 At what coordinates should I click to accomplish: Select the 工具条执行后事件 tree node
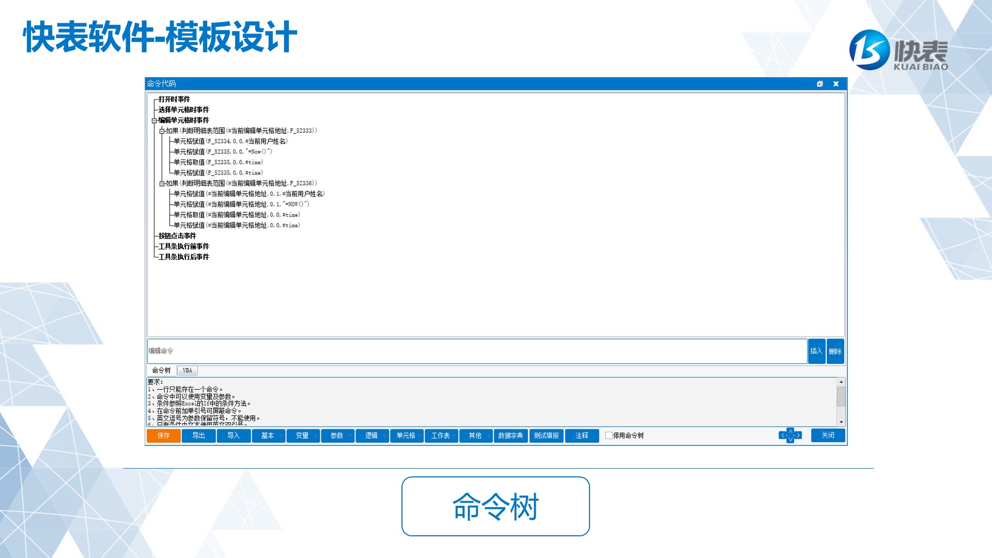tap(184, 257)
